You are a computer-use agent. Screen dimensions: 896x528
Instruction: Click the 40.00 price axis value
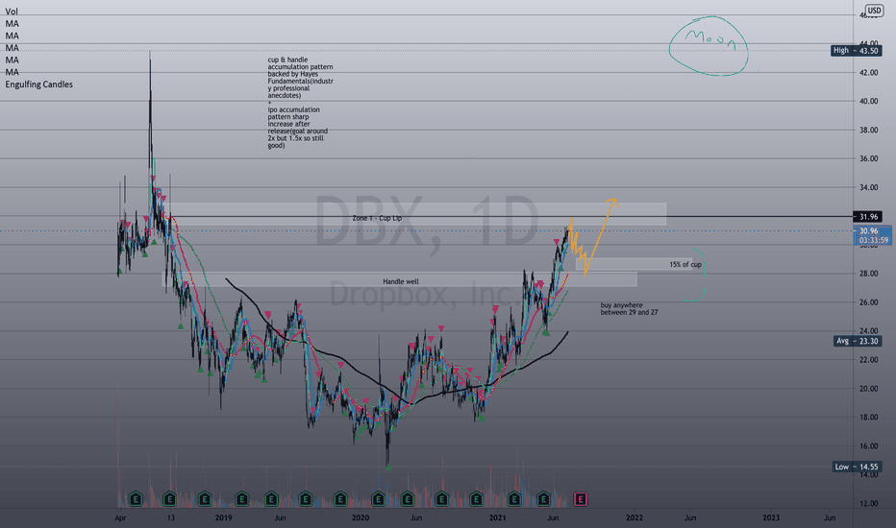868,101
